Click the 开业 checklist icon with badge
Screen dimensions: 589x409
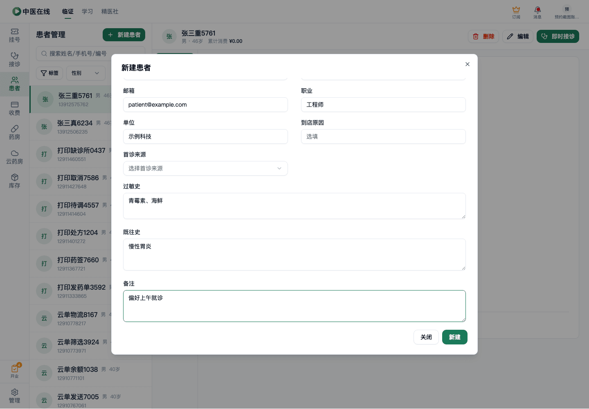coord(15,371)
